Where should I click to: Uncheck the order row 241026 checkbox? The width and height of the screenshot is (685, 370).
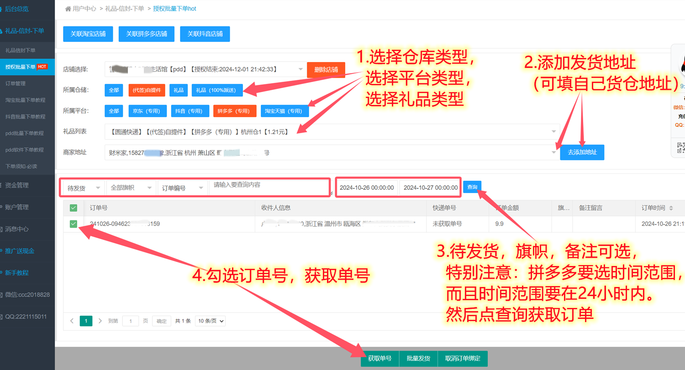tap(74, 224)
